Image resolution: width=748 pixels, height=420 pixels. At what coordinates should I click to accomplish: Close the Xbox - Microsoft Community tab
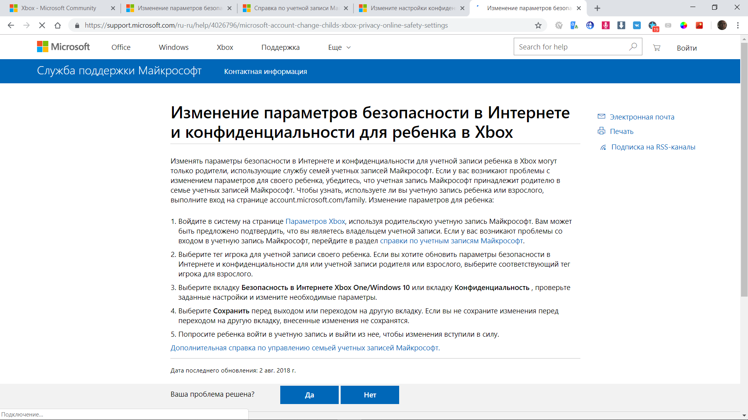coord(113,8)
